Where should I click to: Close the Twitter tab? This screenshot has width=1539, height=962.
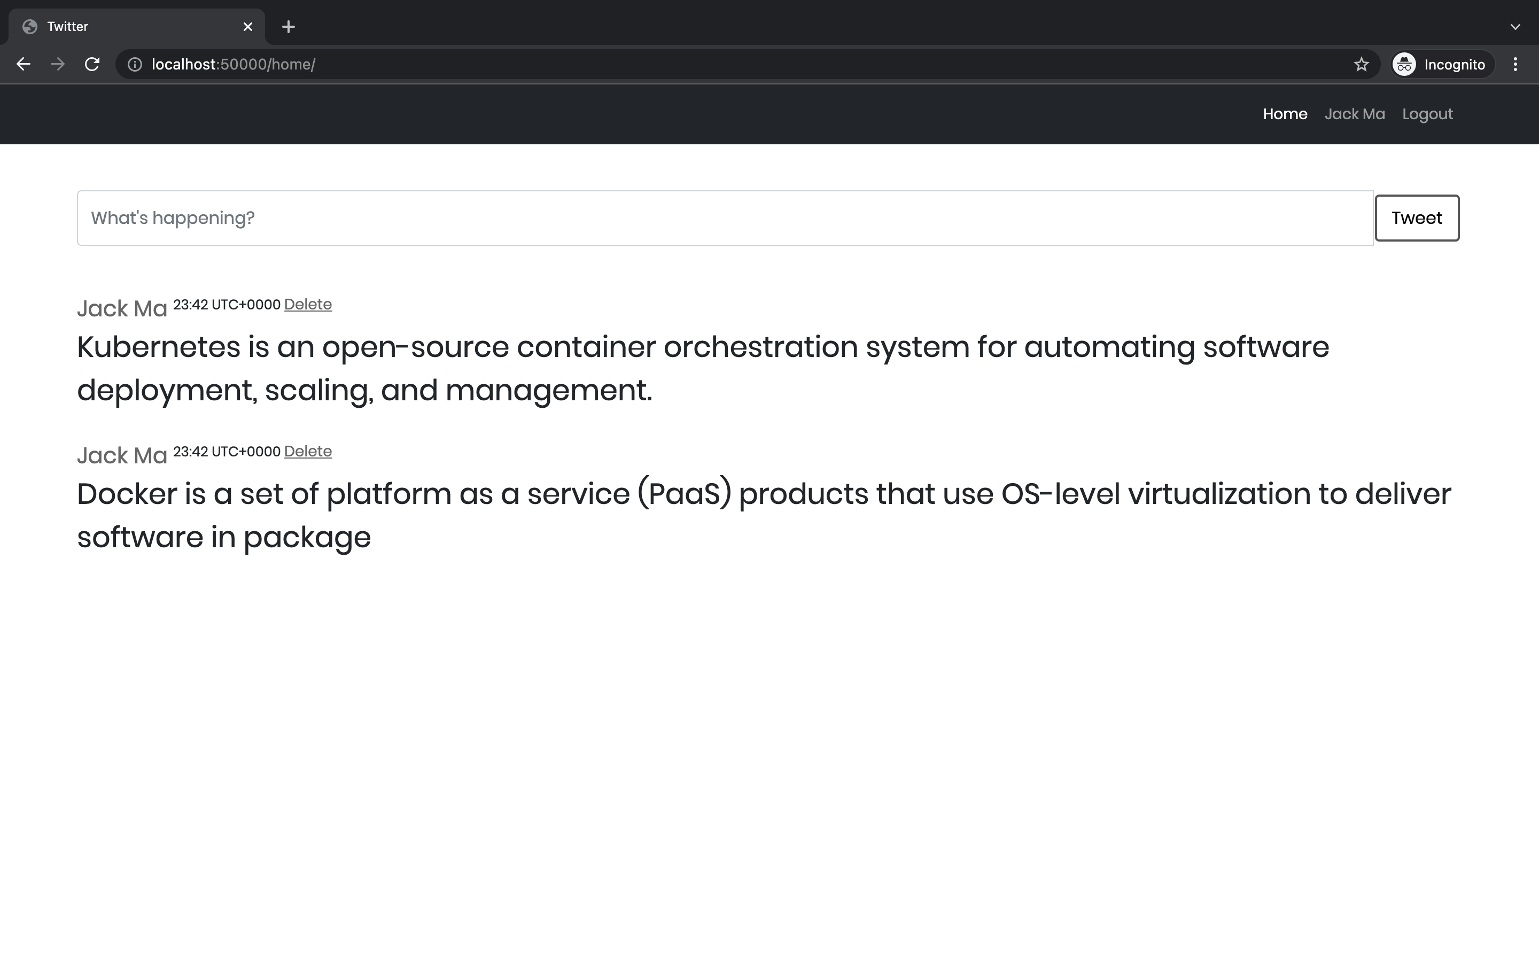(248, 27)
